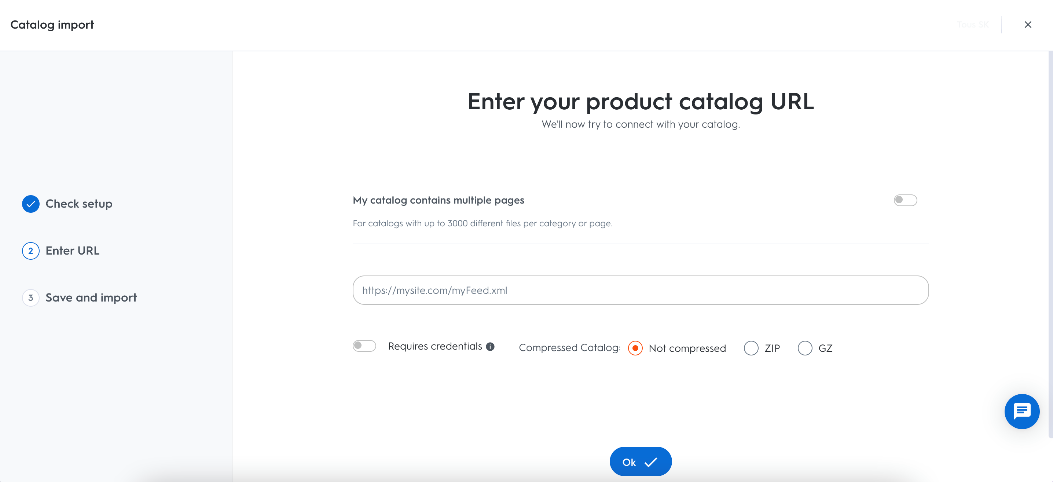Click the step 3 circle icon

click(31, 297)
